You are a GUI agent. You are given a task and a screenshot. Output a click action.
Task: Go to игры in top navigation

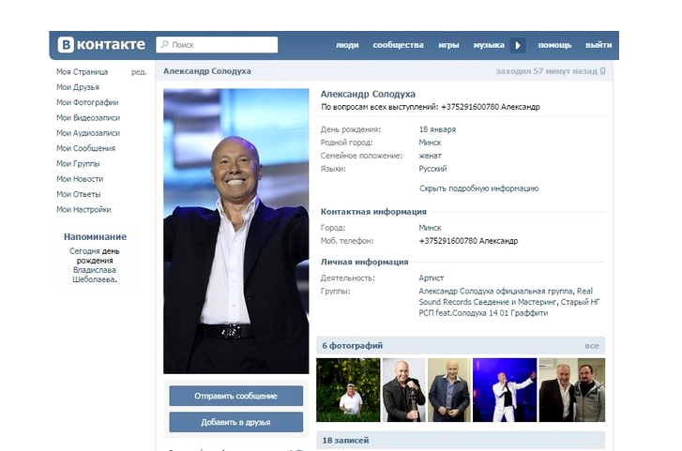pos(448,45)
